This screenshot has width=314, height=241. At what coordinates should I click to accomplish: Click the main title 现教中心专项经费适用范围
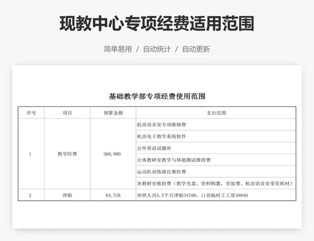pos(157,24)
